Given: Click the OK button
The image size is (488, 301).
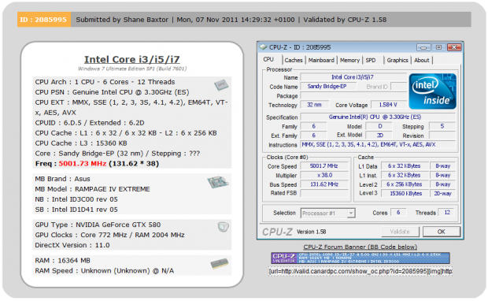Looking at the screenshot, I should [442, 232].
